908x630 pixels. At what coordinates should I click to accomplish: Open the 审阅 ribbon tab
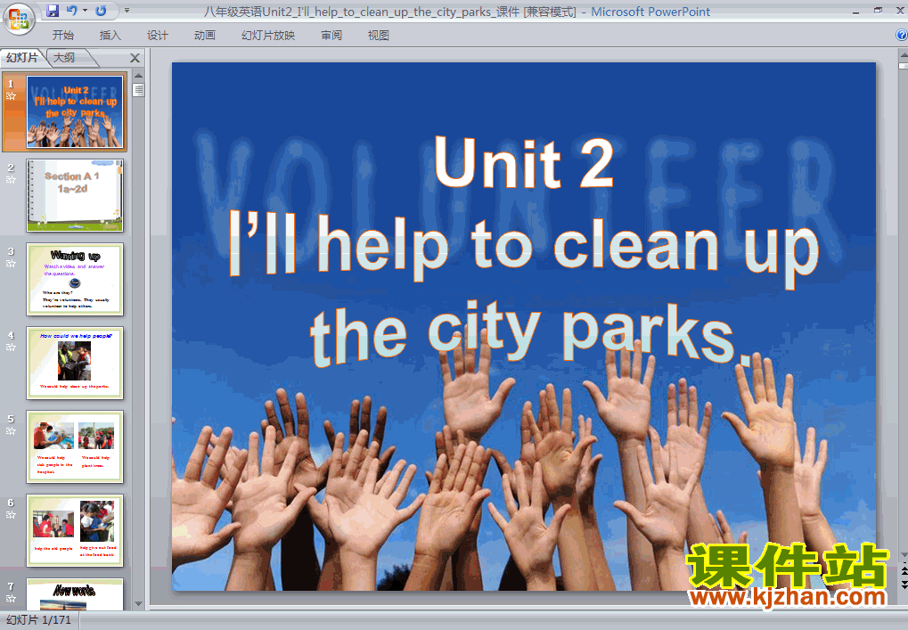pyautogui.click(x=331, y=36)
